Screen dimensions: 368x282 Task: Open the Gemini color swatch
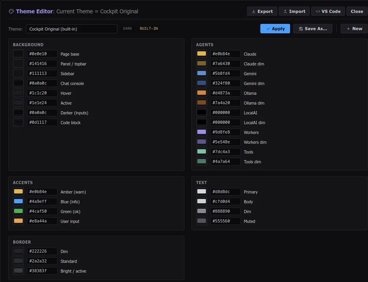click(202, 73)
